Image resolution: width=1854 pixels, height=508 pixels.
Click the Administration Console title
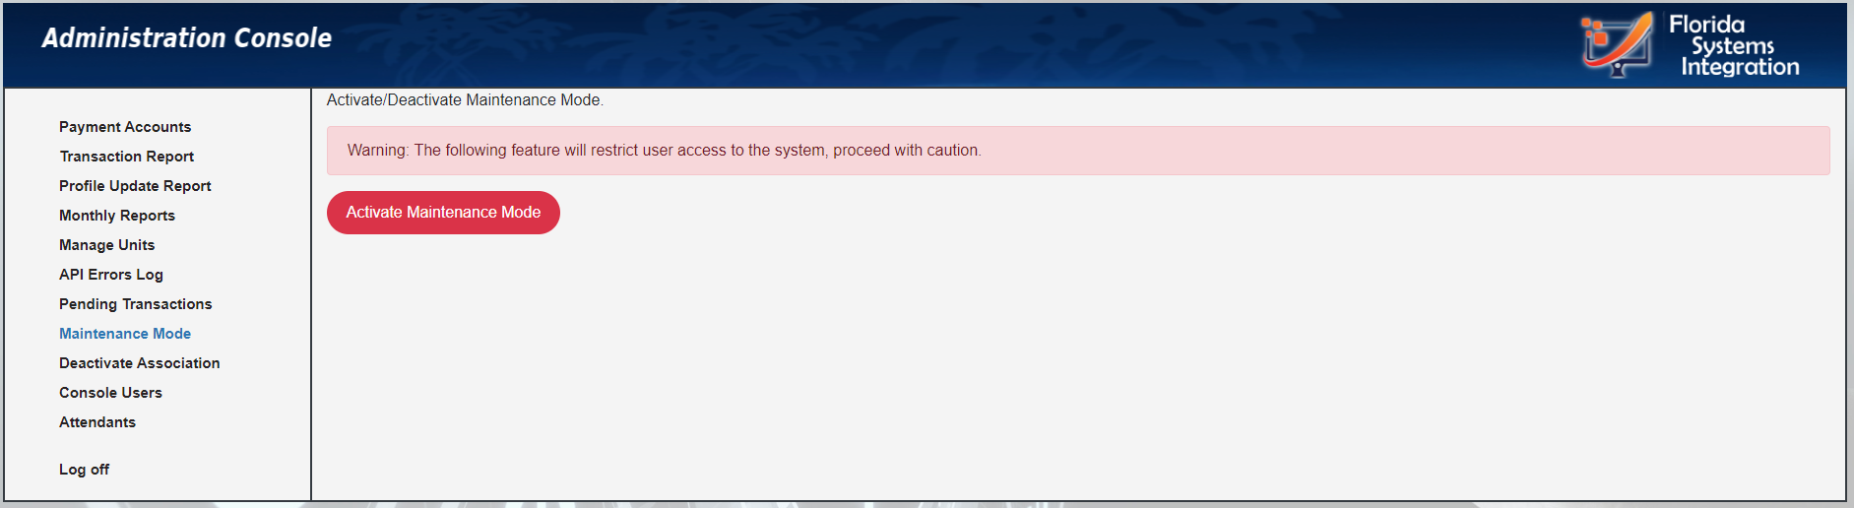[x=186, y=38]
